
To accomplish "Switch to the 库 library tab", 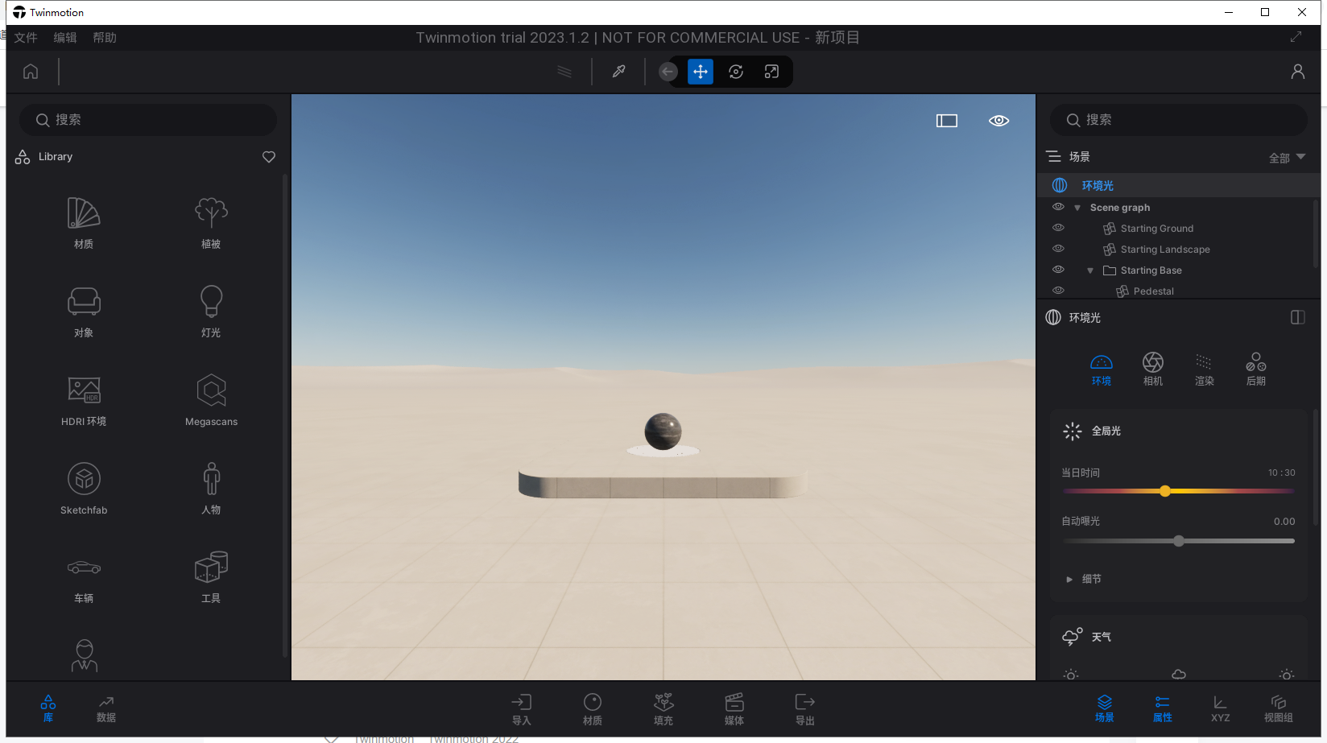I will click(x=48, y=709).
